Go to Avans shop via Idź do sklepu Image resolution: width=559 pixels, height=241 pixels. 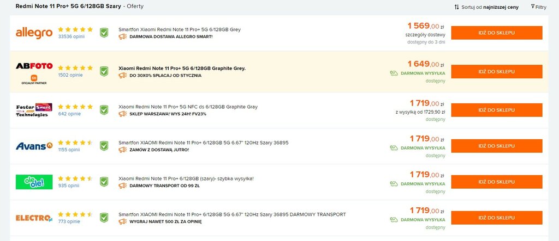[497, 146]
